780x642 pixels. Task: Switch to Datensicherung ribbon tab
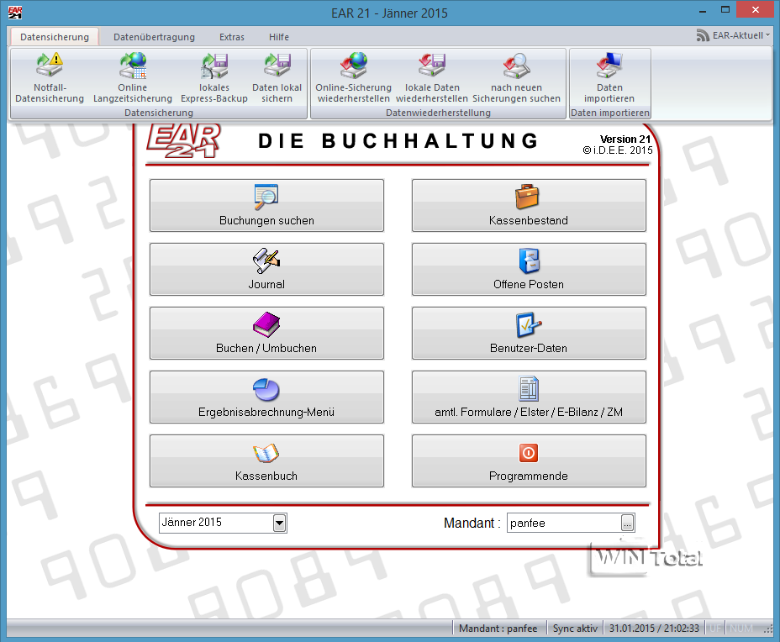pos(55,37)
